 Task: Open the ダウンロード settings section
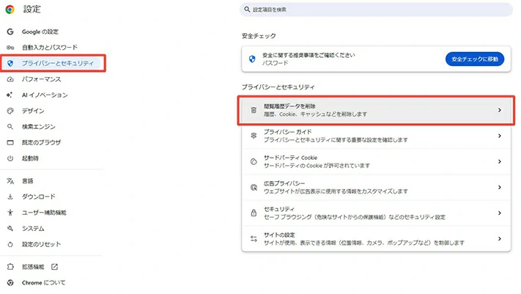coord(38,196)
